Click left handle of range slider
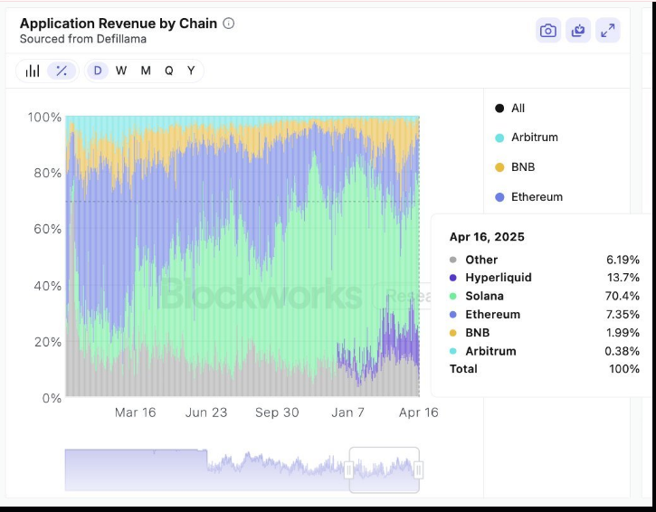Viewport: 656px width, 512px height. [349, 469]
